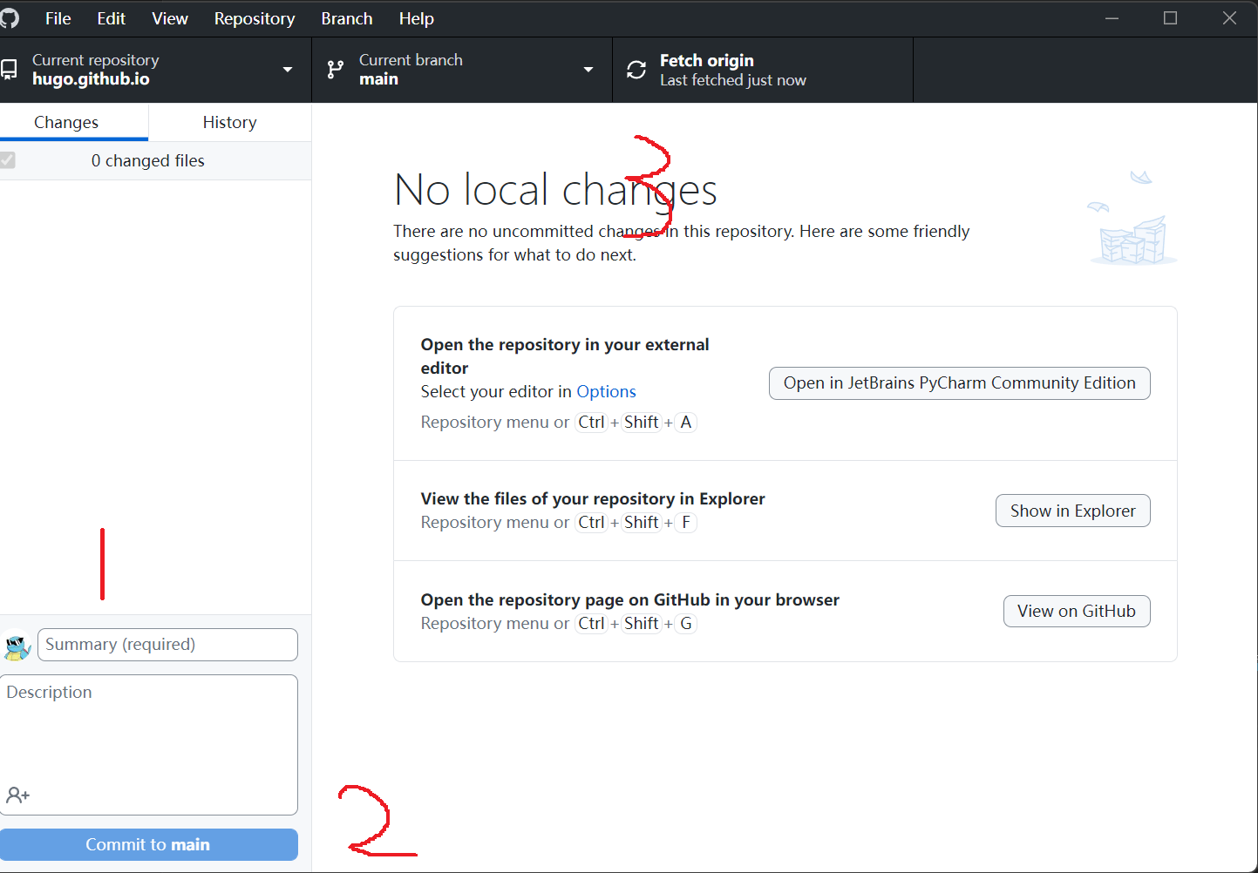Switch to the History tab

[230, 122]
